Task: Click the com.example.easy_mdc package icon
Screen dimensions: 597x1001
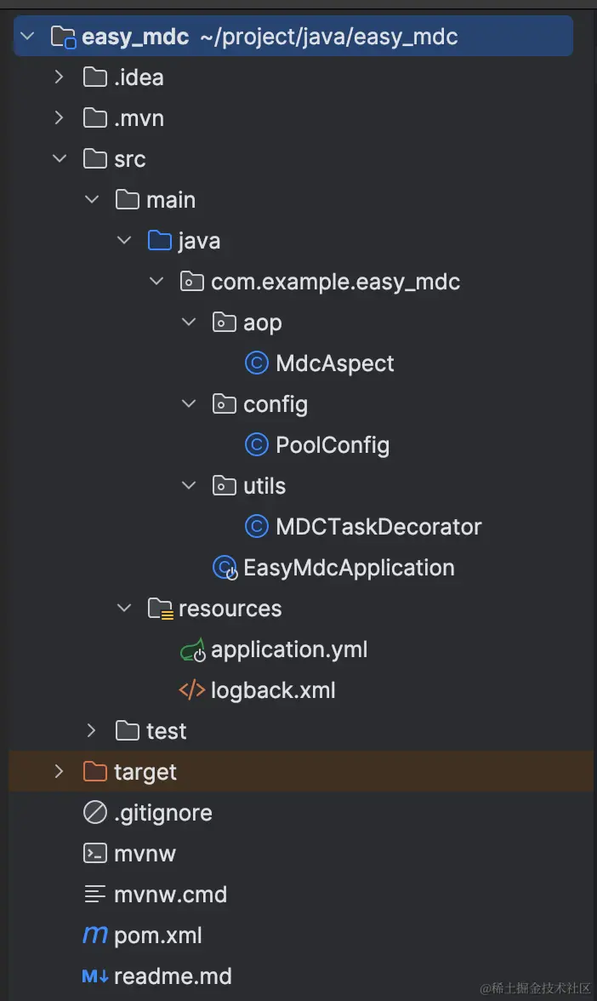Action: pos(192,282)
